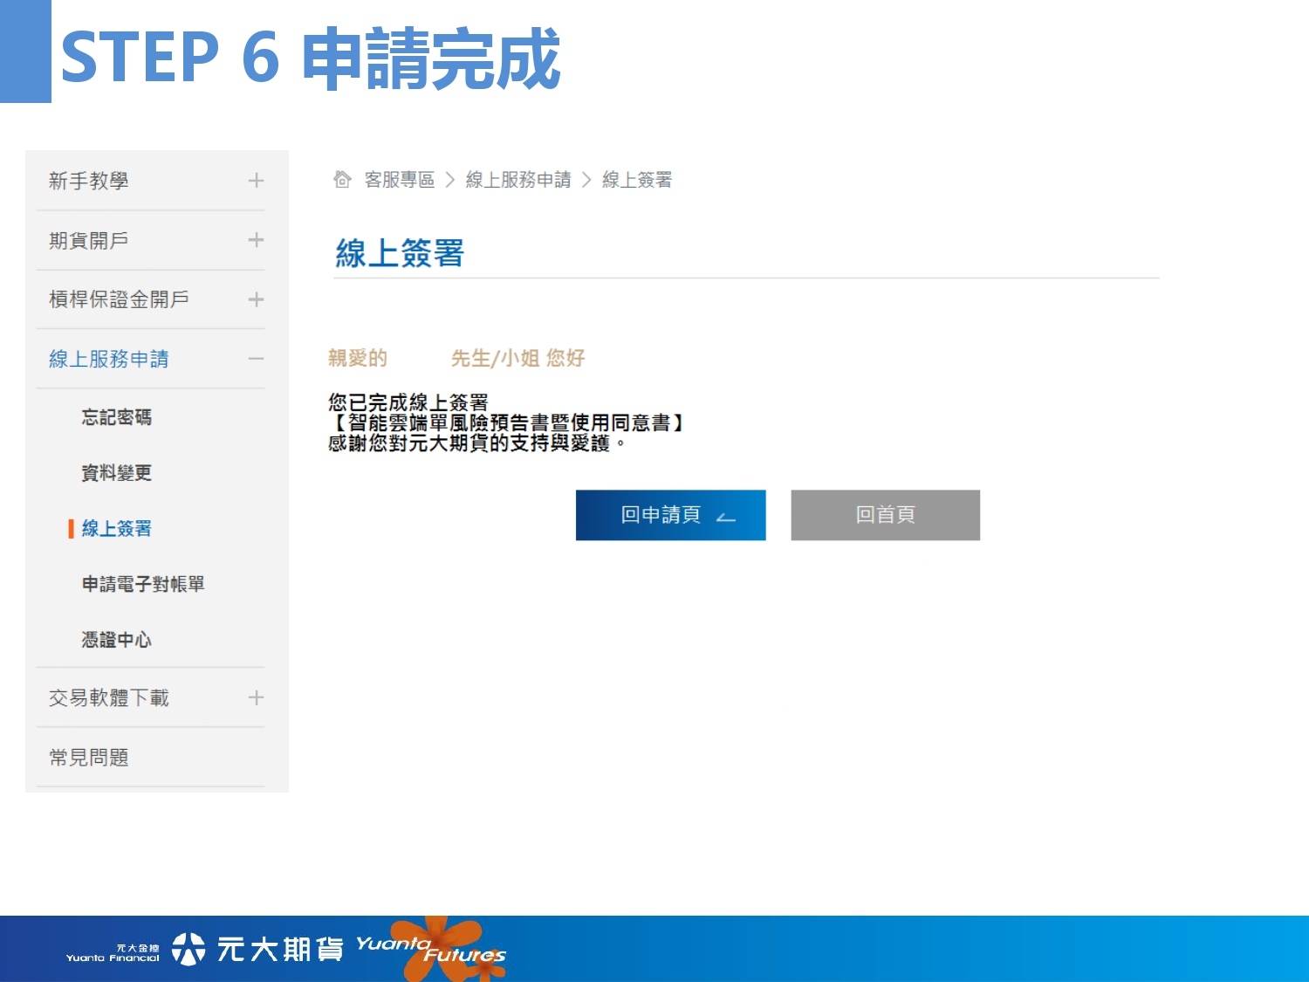Click the Yuanta Futures logo in footer
This screenshot has height=982, width=1309.
tap(431, 948)
